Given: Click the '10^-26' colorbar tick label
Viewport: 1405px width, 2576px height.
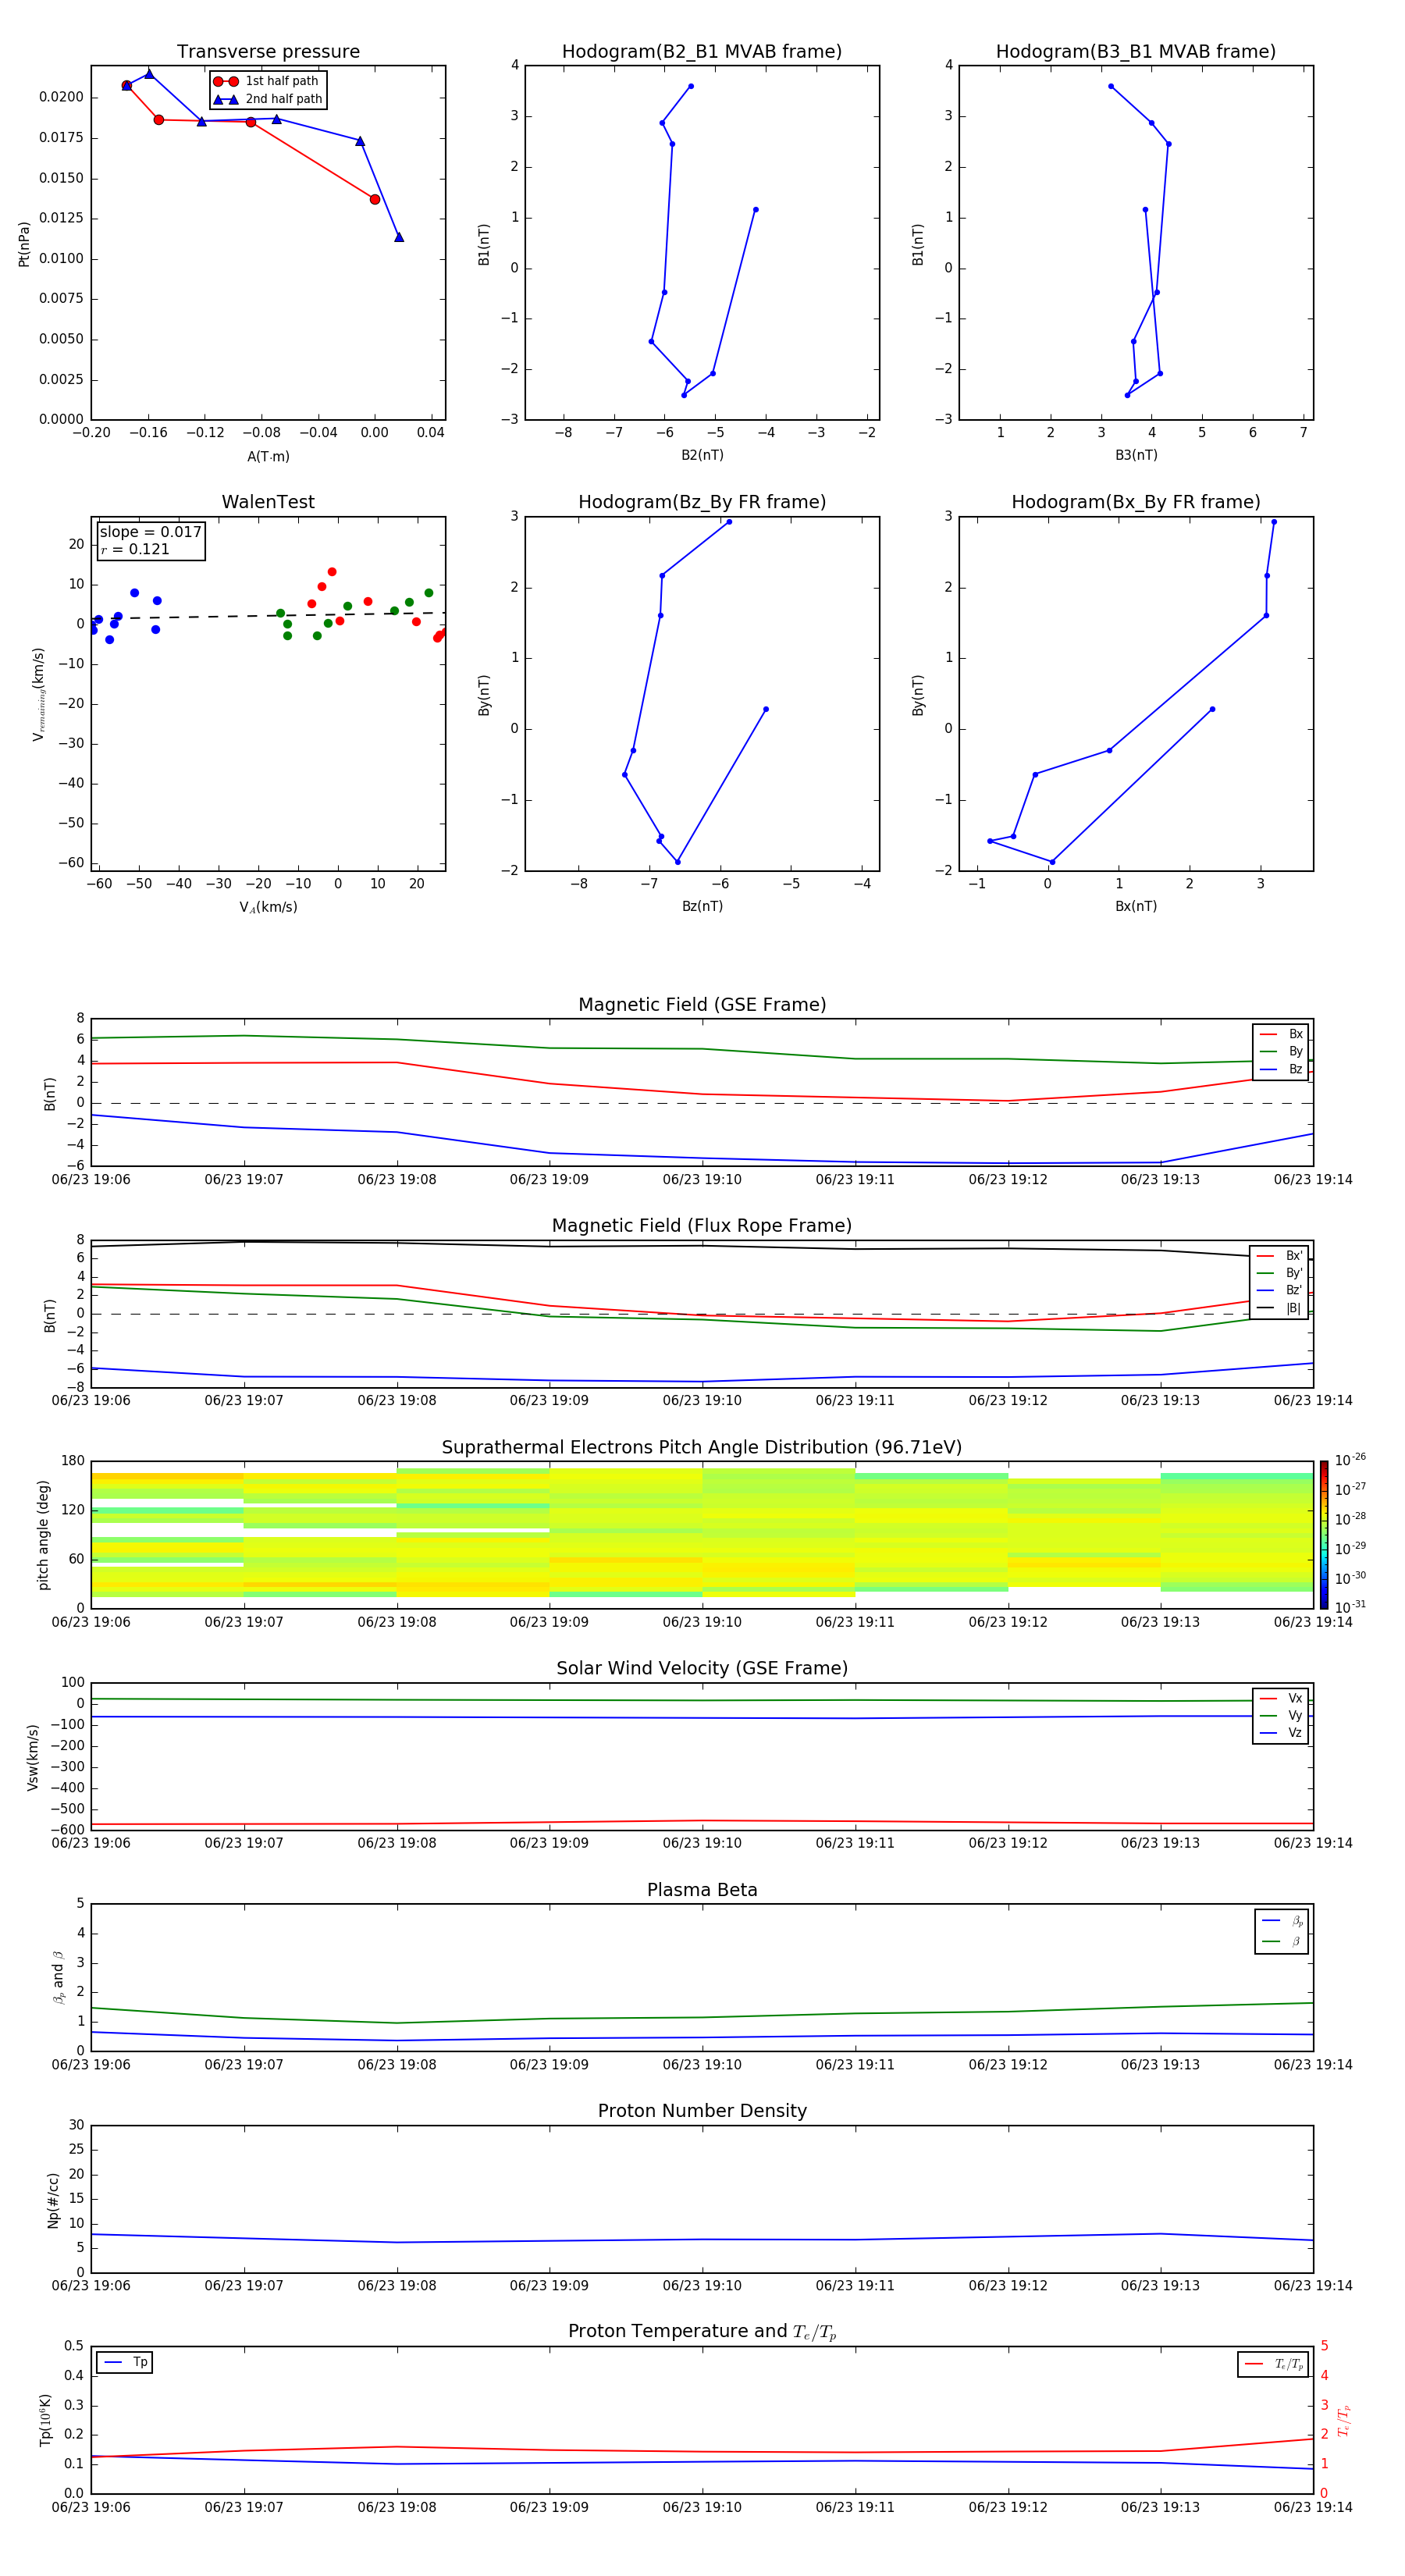Looking at the screenshot, I should [1350, 1460].
